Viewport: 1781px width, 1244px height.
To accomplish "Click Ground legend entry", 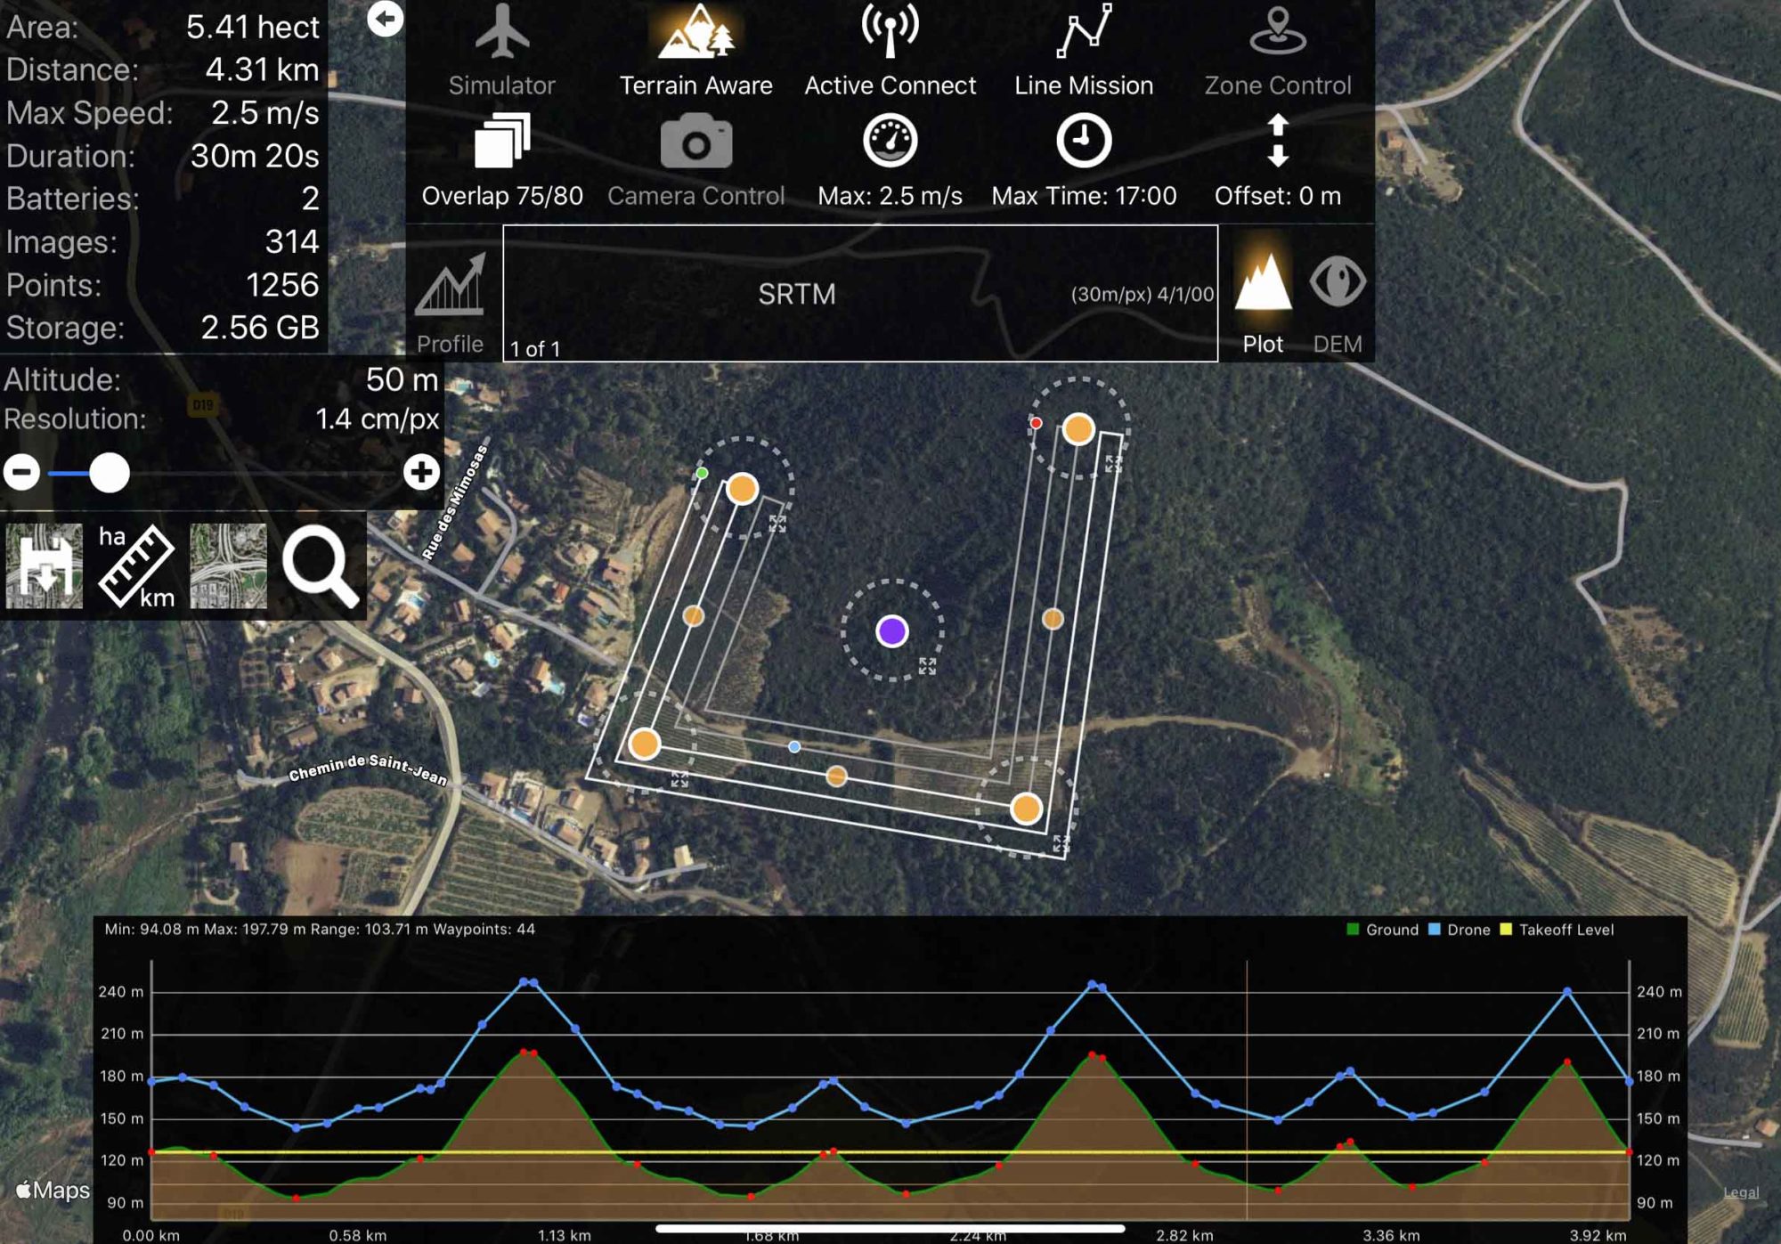I will [1383, 930].
